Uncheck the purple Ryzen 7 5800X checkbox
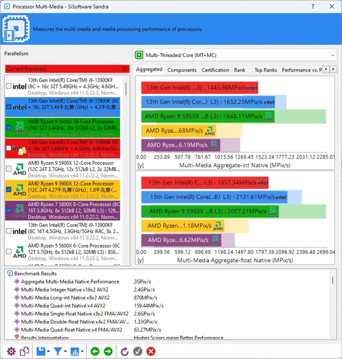 (9, 210)
